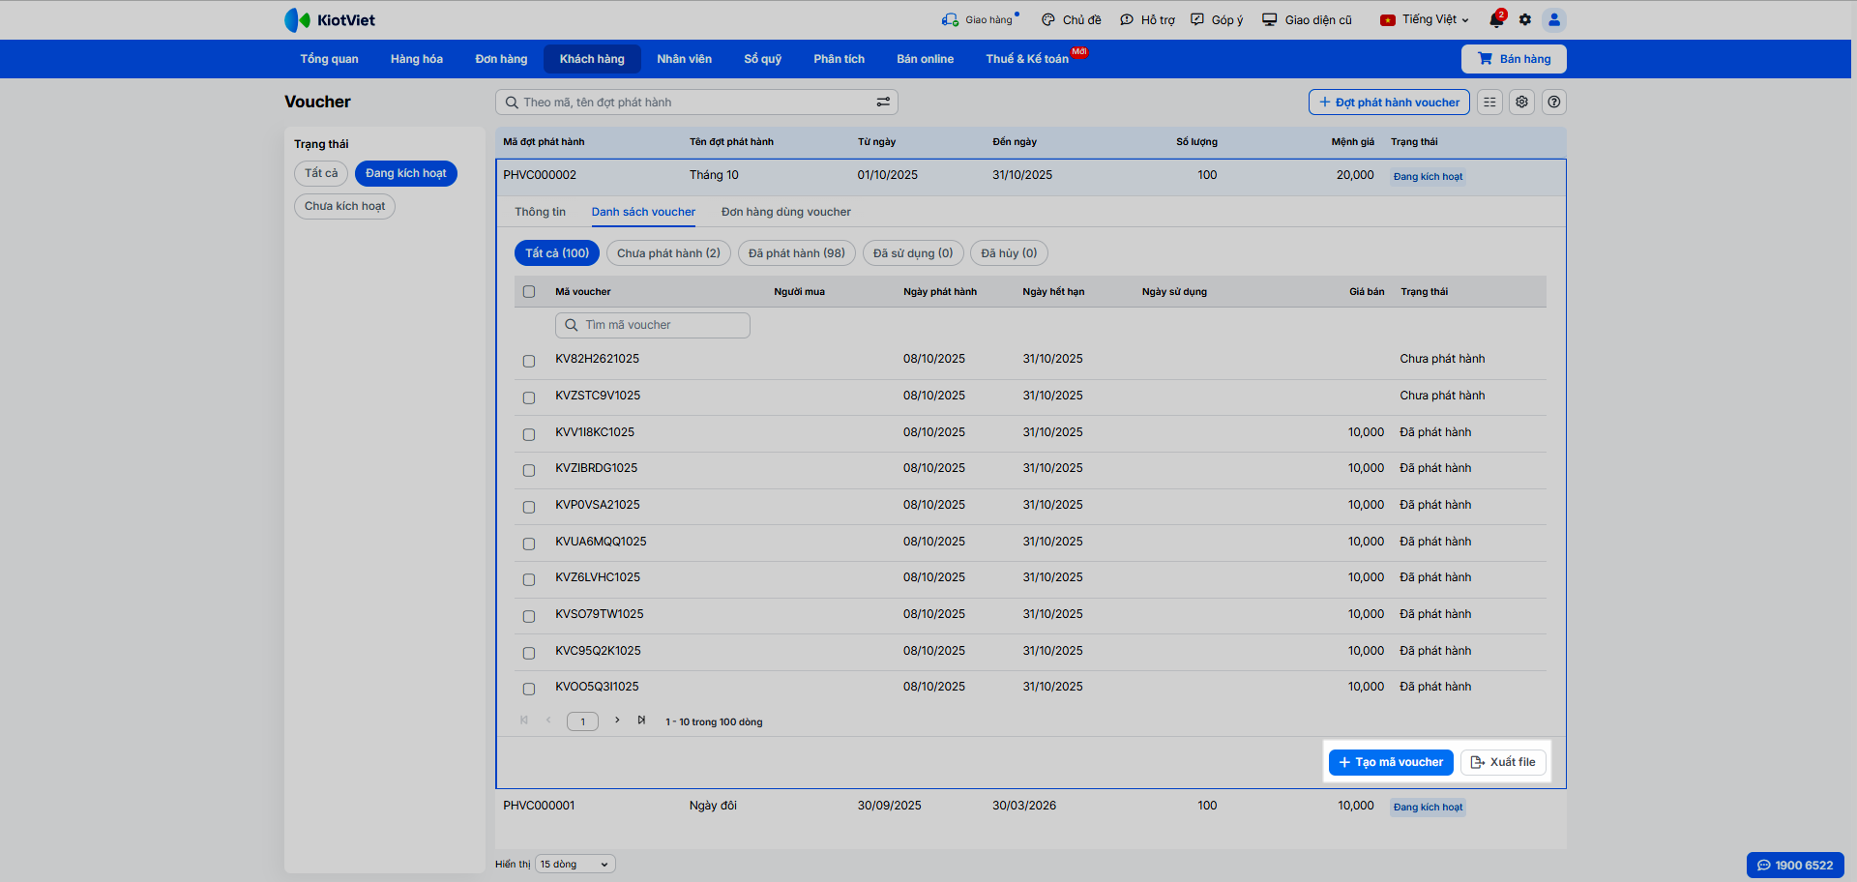Go to last page of voucher list
Image resolution: width=1857 pixels, height=882 pixels.
click(641, 720)
